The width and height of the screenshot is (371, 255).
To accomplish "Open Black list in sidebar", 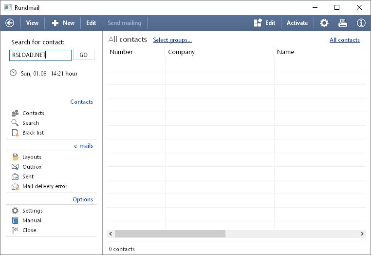I will (33, 133).
